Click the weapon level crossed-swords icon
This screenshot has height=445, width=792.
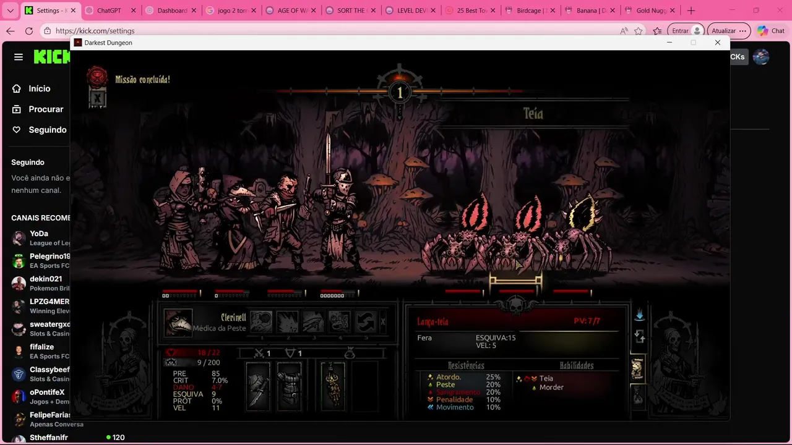[259, 353]
